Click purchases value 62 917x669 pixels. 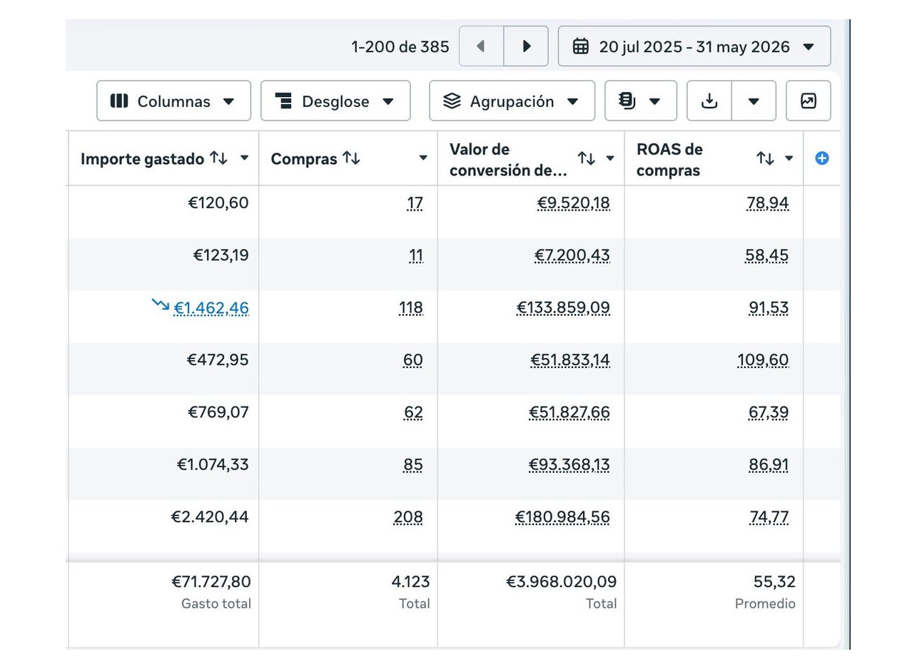click(x=413, y=412)
